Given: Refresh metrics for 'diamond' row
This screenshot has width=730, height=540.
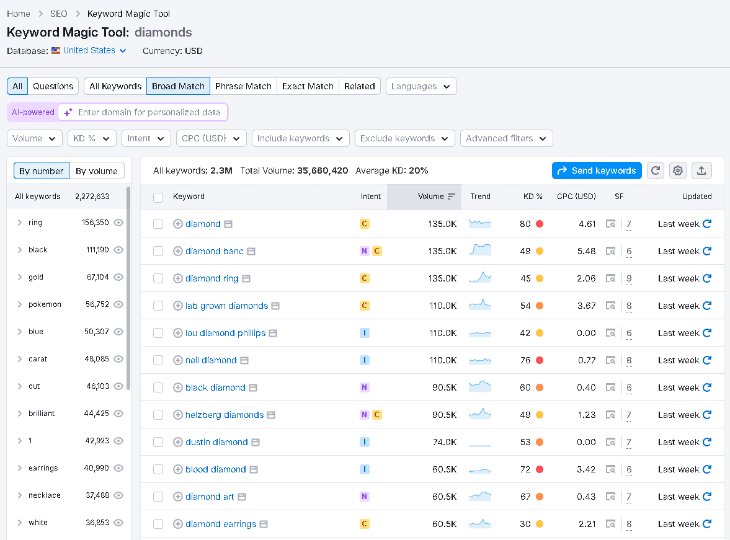Looking at the screenshot, I should click(x=706, y=224).
